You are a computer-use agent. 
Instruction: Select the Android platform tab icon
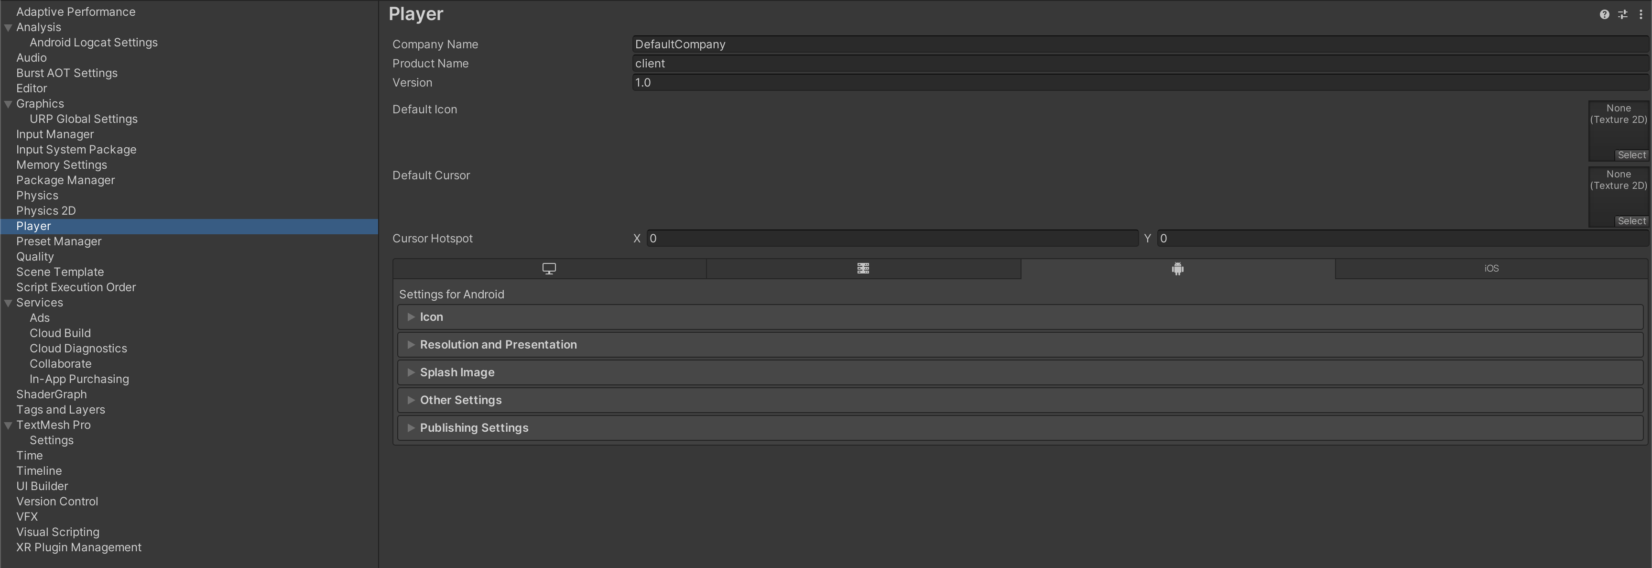pos(1177,269)
